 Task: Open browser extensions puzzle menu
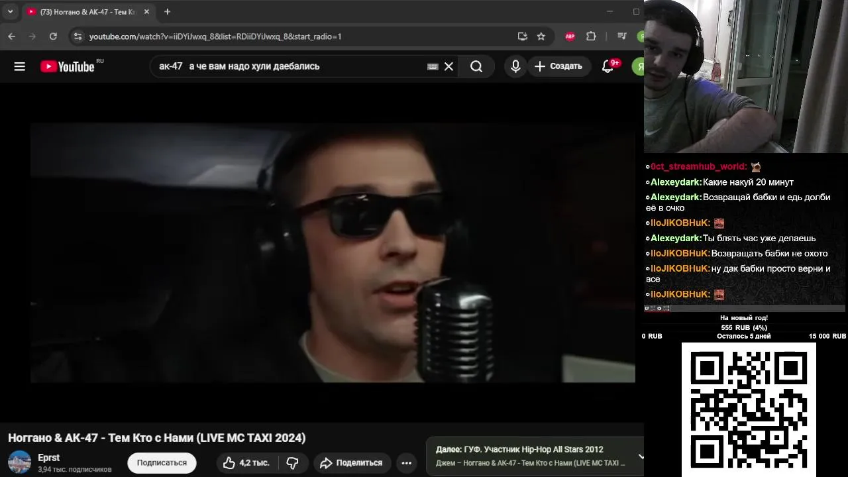click(x=591, y=36)
